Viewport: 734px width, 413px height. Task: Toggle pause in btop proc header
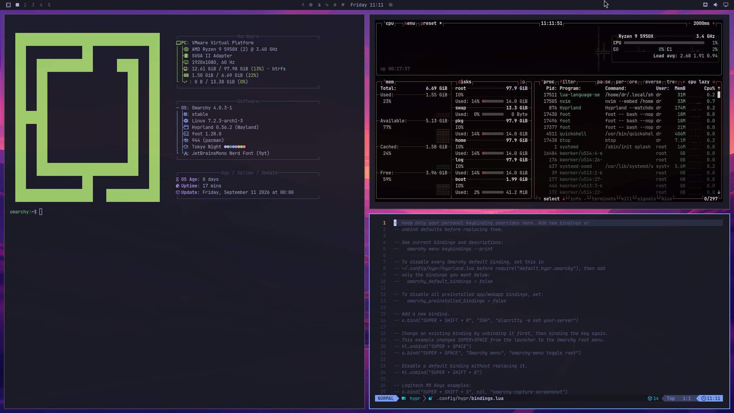[604, 82]
